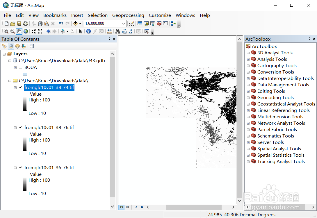Expand the Data Management Tools toolbox

[x=248, y=85]
